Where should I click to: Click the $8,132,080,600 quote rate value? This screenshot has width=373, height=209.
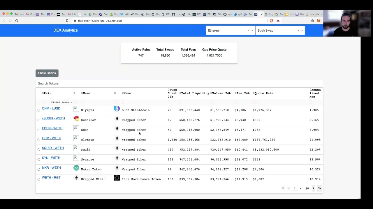[266, 150]
